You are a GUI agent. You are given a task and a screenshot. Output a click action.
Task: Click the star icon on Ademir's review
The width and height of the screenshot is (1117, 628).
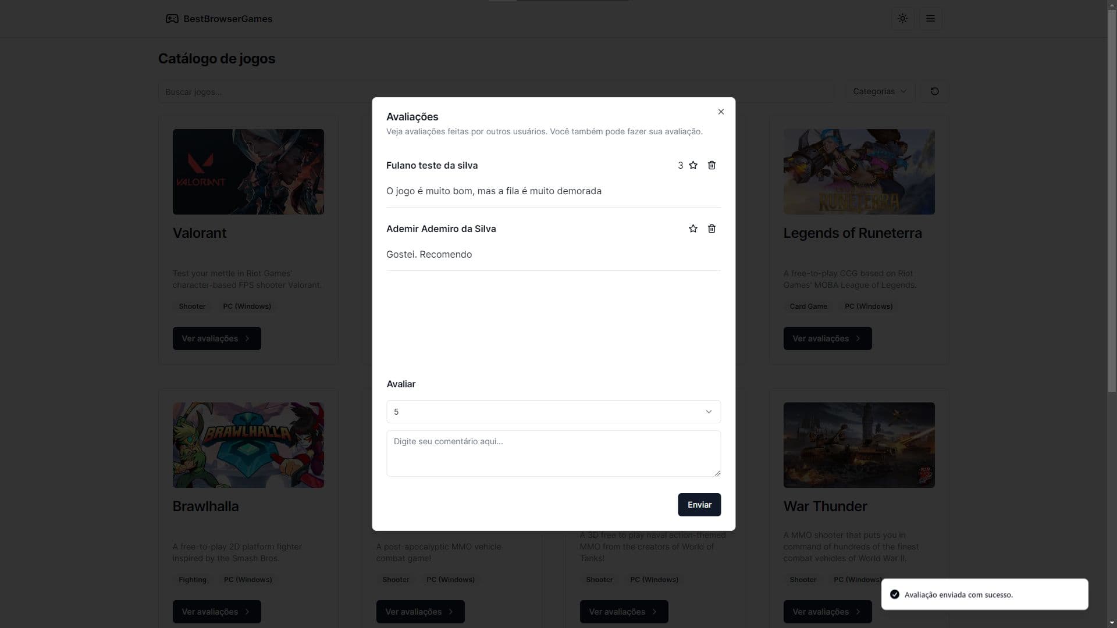693,229
